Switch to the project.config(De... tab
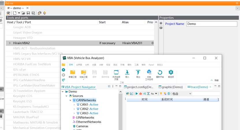This screenshot has width=240, height=130. [x=139, y=87]
